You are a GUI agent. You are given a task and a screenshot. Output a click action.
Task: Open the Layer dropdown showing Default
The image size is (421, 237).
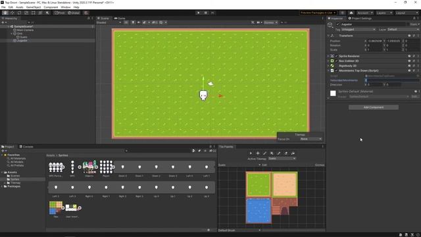(403, 29)
